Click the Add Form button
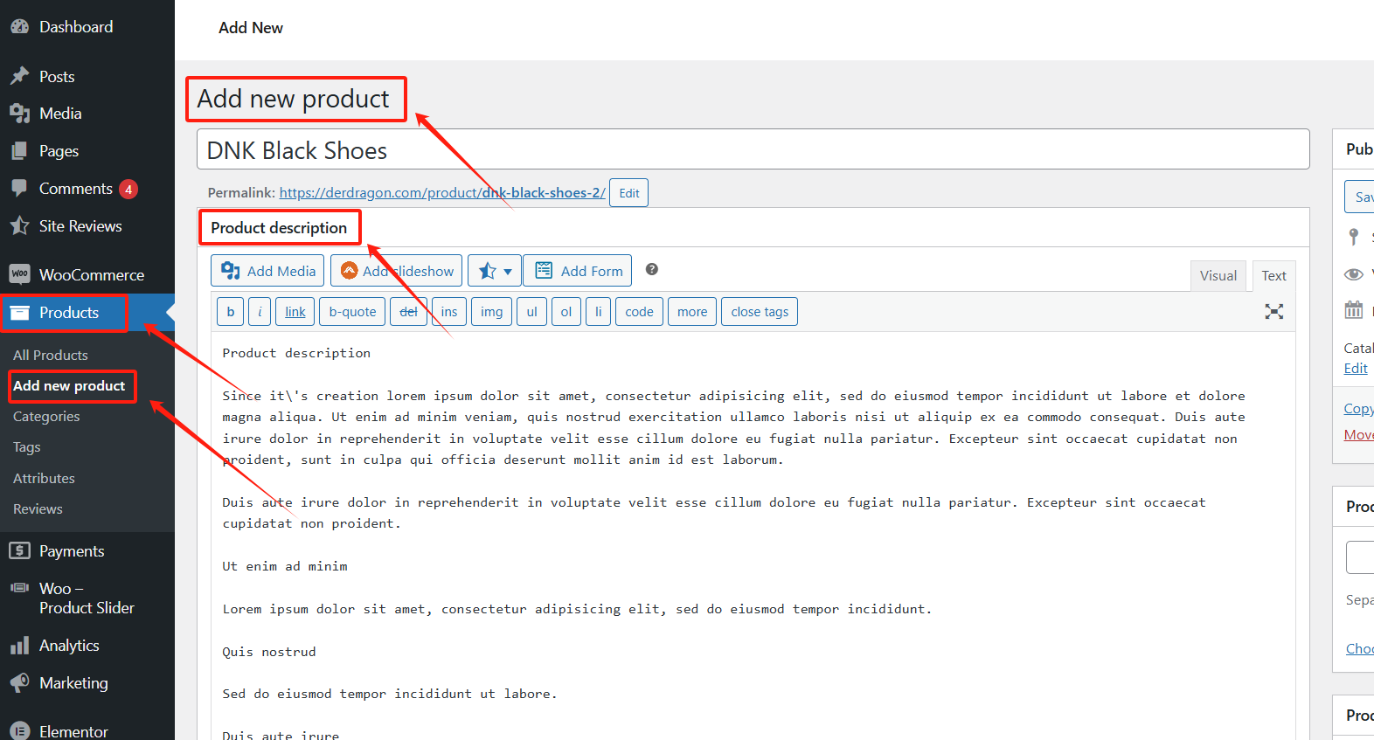Screen dimensions: 1374x740 click(x=578, y=271)
